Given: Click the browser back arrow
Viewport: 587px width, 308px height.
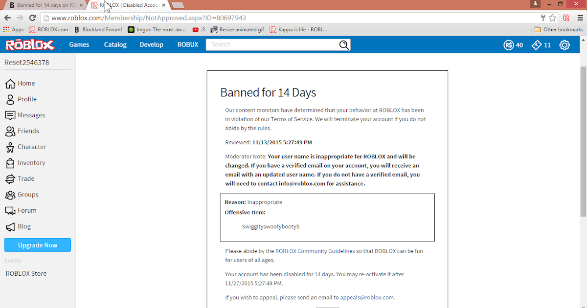Looking at the screenshot, I should [8, 18].
